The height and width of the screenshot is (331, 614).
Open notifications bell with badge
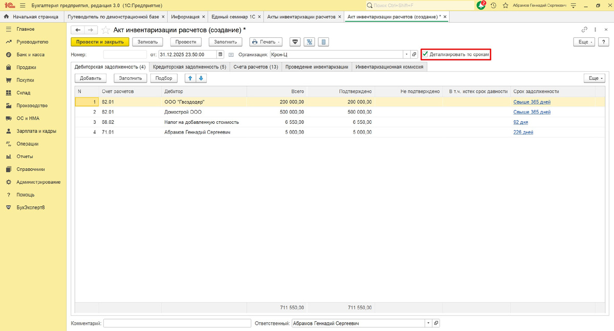click(481, 5)
